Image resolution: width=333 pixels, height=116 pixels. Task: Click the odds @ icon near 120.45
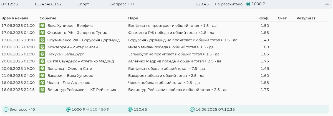click(x=130, y=109)
